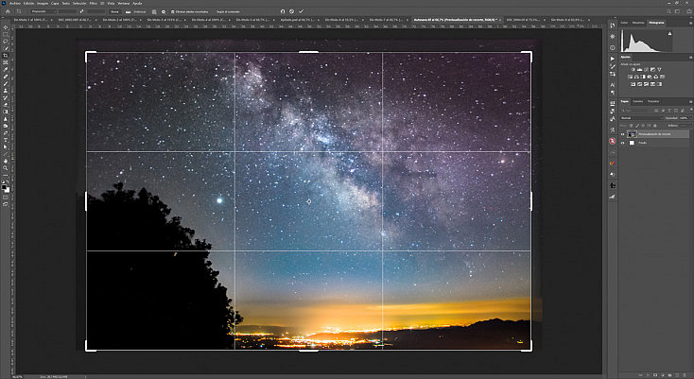Select the Hand tool

6,162
